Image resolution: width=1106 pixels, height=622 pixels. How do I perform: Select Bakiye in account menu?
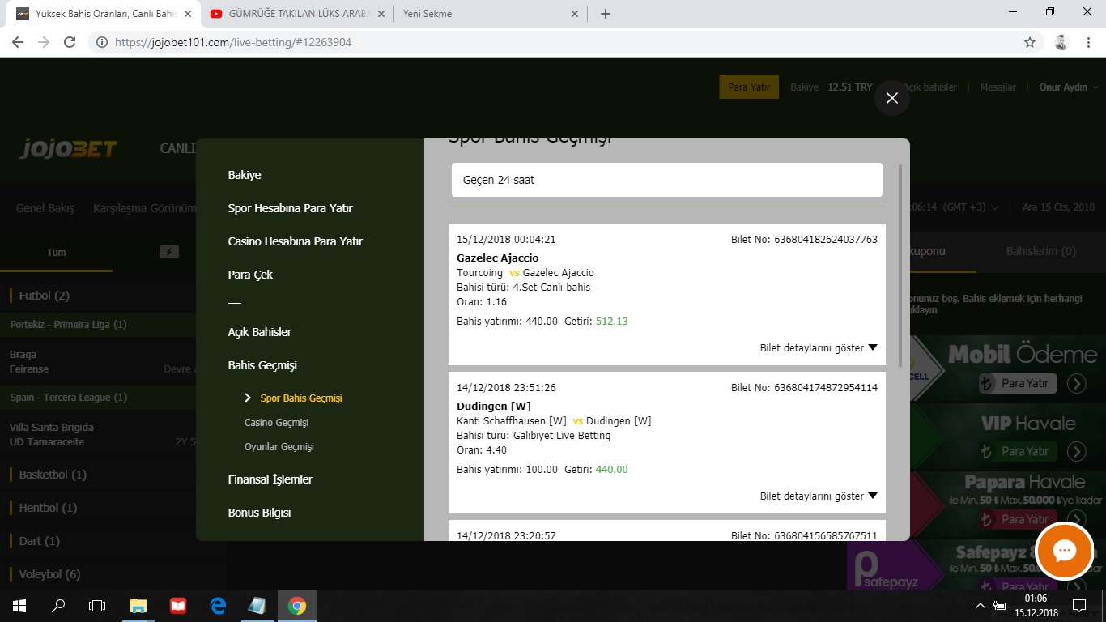point(245,175)
